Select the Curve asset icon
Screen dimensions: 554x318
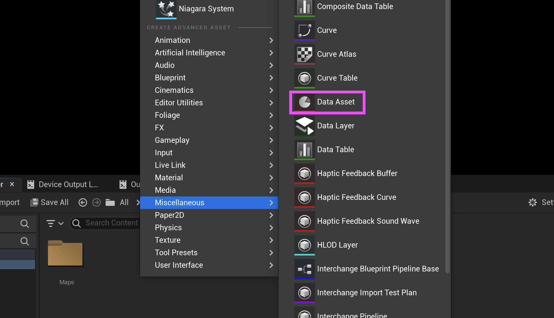(x=304, y=30)
